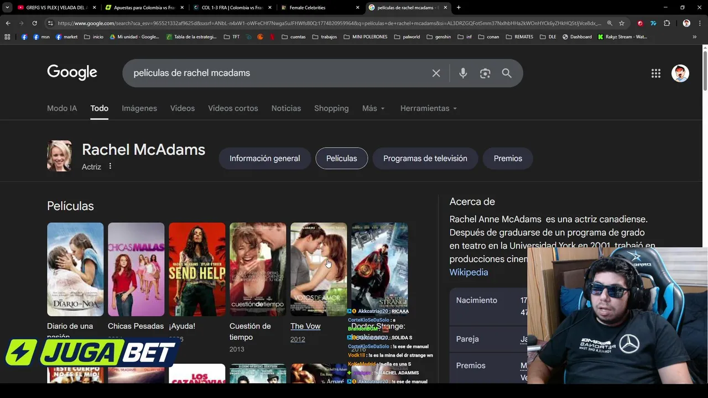The image size is (708, 398).
Task: Select the Shopping search tab
Action: 331,108
